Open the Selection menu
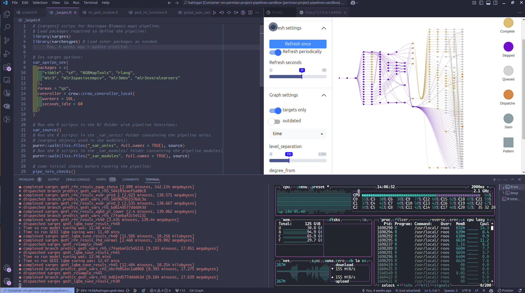The width and height of the screenshot is (525, 293). [x=40, y=3]
